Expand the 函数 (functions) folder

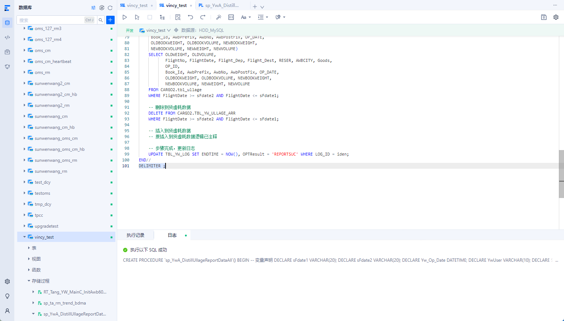[x=29, y=270]
